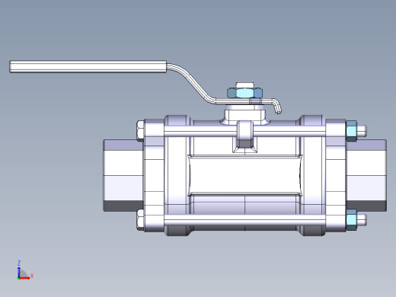396x297 pixels.
Task: Select the lower right blue nut
Action: coord(351,220)
